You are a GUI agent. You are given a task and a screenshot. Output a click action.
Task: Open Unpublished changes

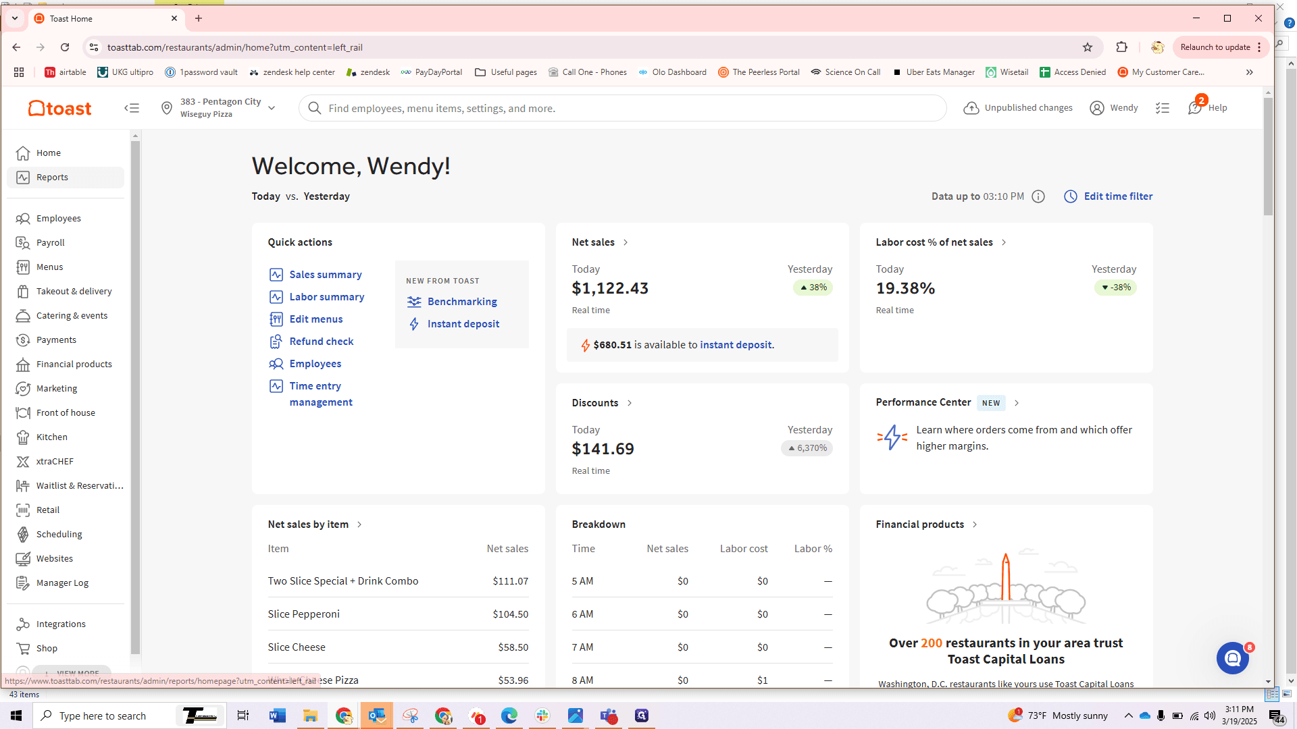point(1018,108)
